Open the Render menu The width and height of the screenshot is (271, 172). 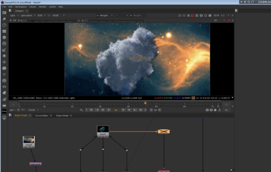[43, 7]
